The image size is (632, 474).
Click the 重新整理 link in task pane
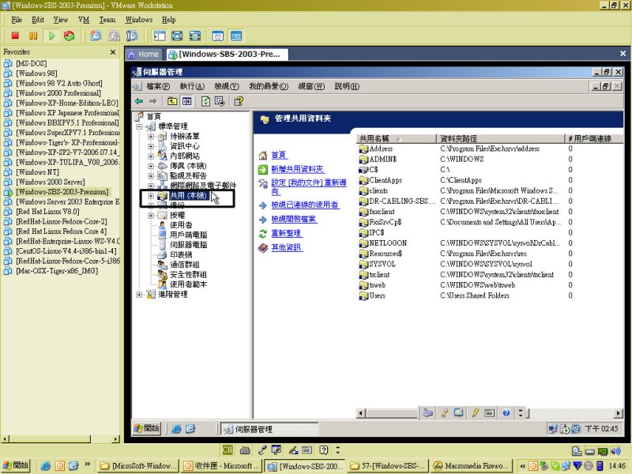coord(286,233)
